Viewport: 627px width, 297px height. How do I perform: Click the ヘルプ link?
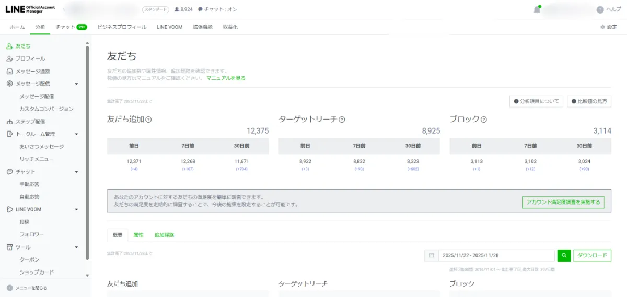pos(614,10)
